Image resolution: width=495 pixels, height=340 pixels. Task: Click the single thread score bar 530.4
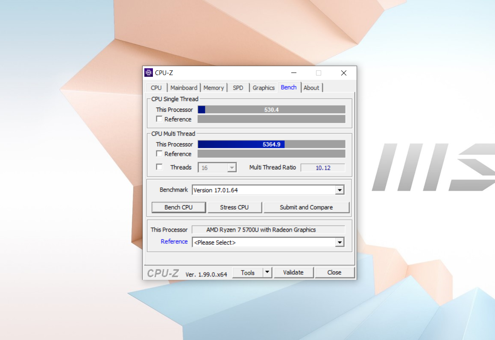pyautogui.click(x=272, y=110)
